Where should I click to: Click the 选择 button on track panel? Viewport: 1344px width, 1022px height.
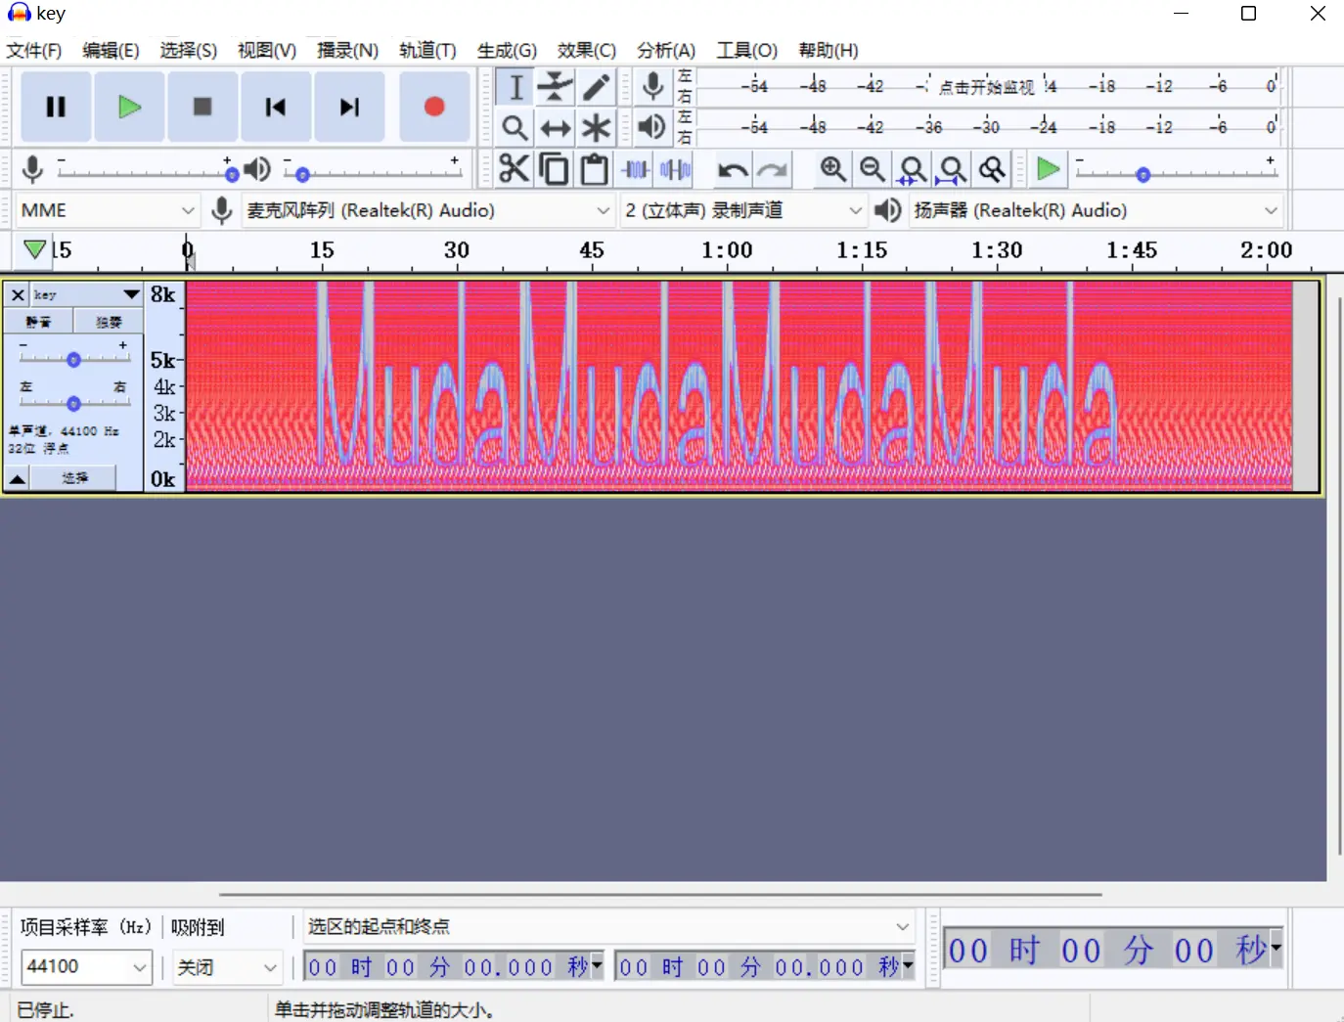coord(74,478)
